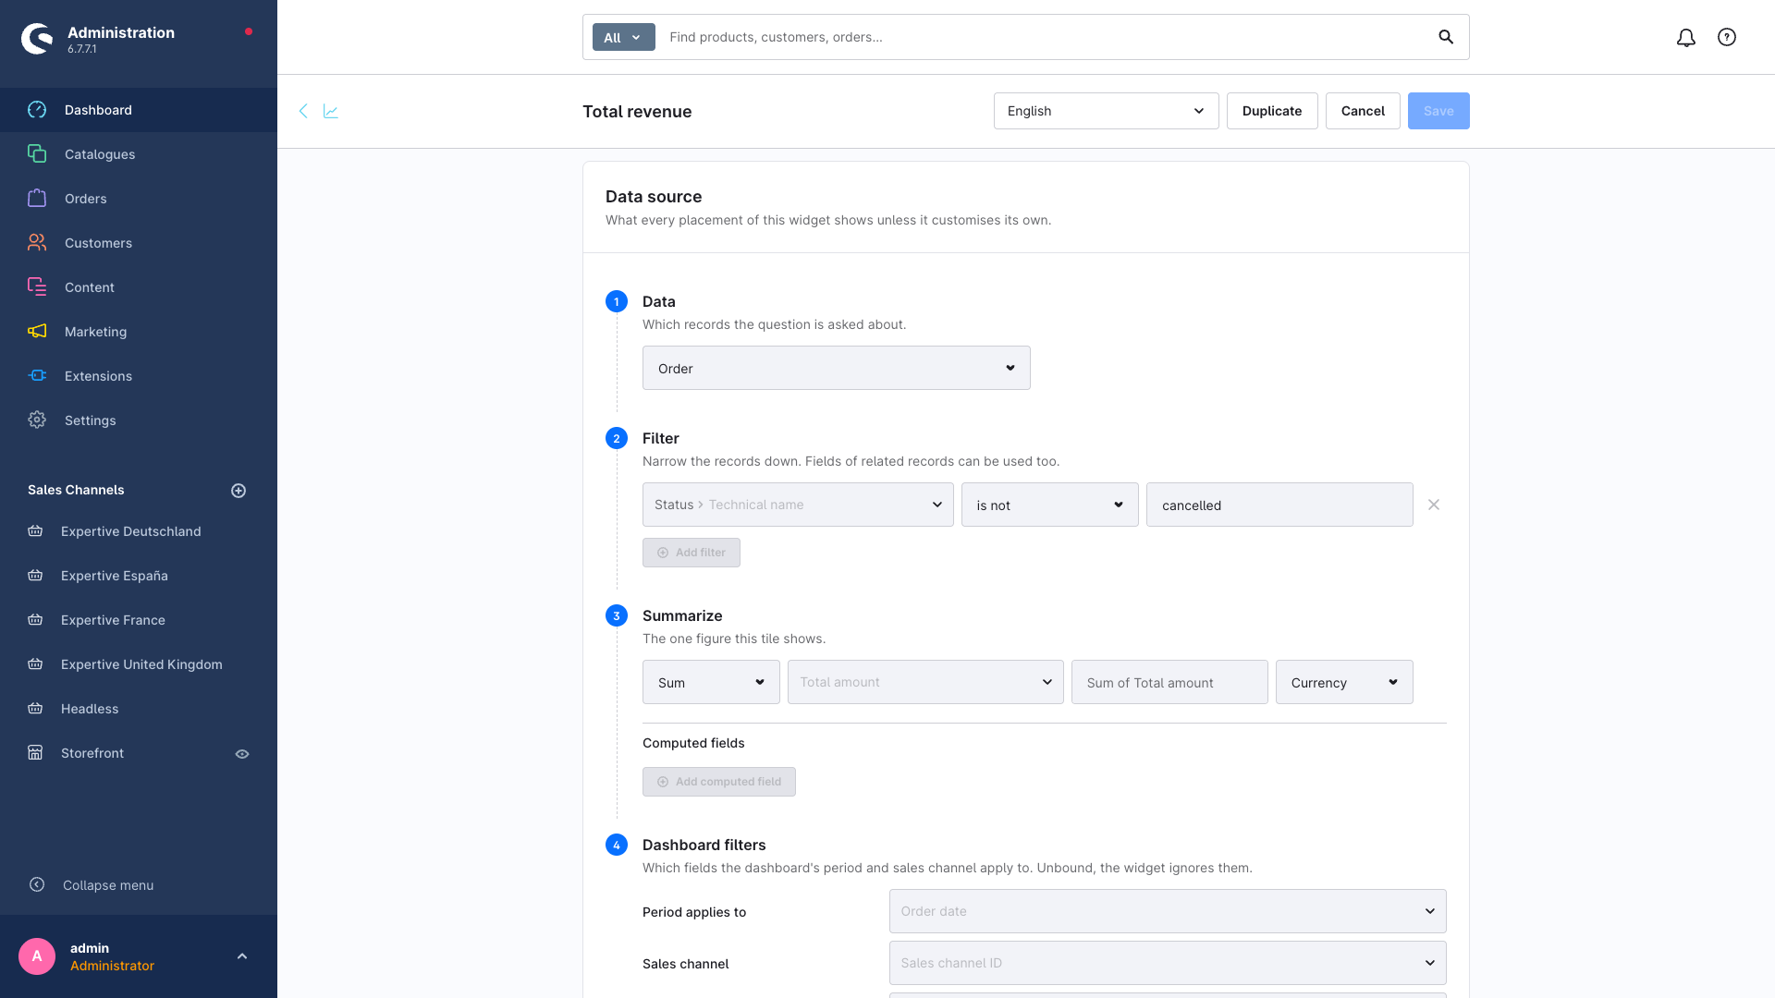Click the Dashboard gauge icon
1775x998 pixels.
coord(37,110)
